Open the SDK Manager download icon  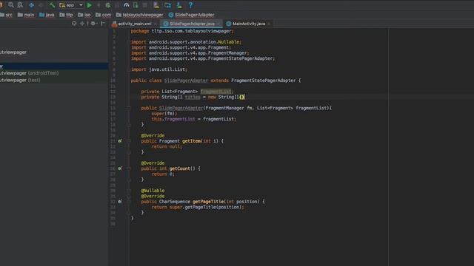179,5
